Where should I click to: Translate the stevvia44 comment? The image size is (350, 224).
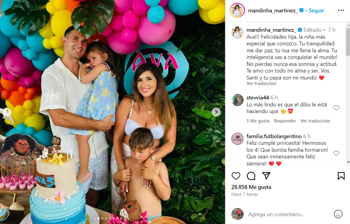coord(315,121)
